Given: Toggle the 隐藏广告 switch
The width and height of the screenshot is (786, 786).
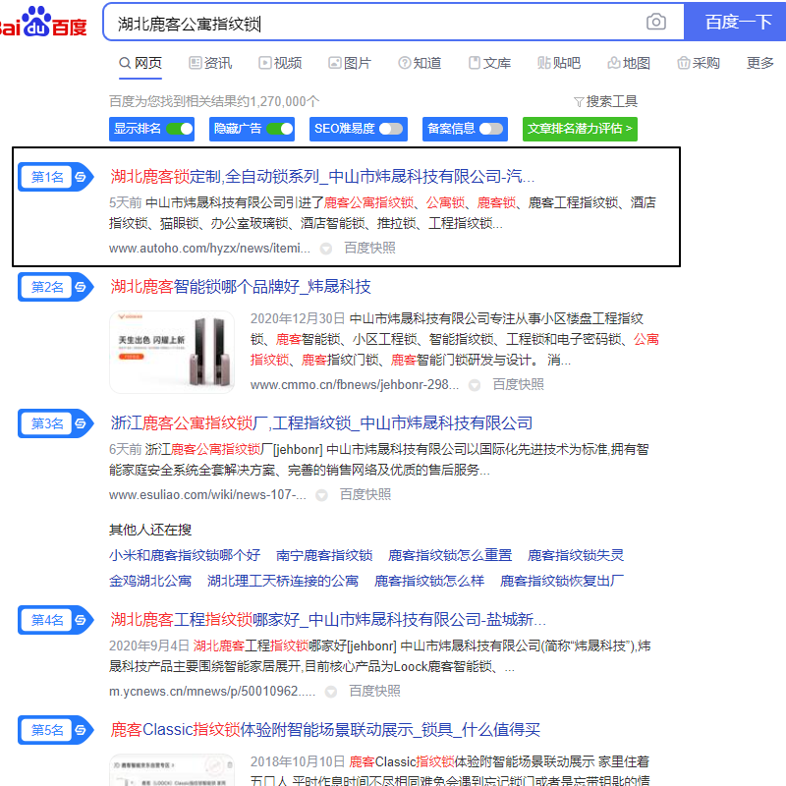Looking at the screenshot, I should click(280, 129).
